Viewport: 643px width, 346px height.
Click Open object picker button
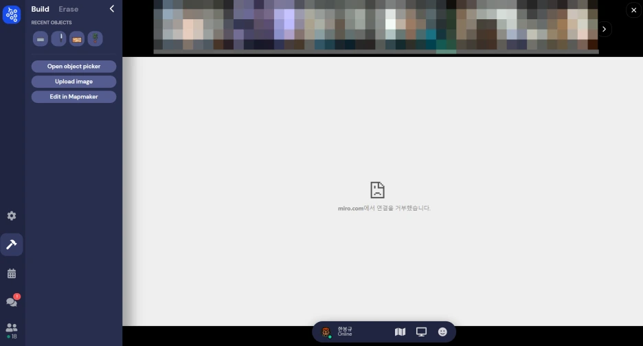point(74,67)
